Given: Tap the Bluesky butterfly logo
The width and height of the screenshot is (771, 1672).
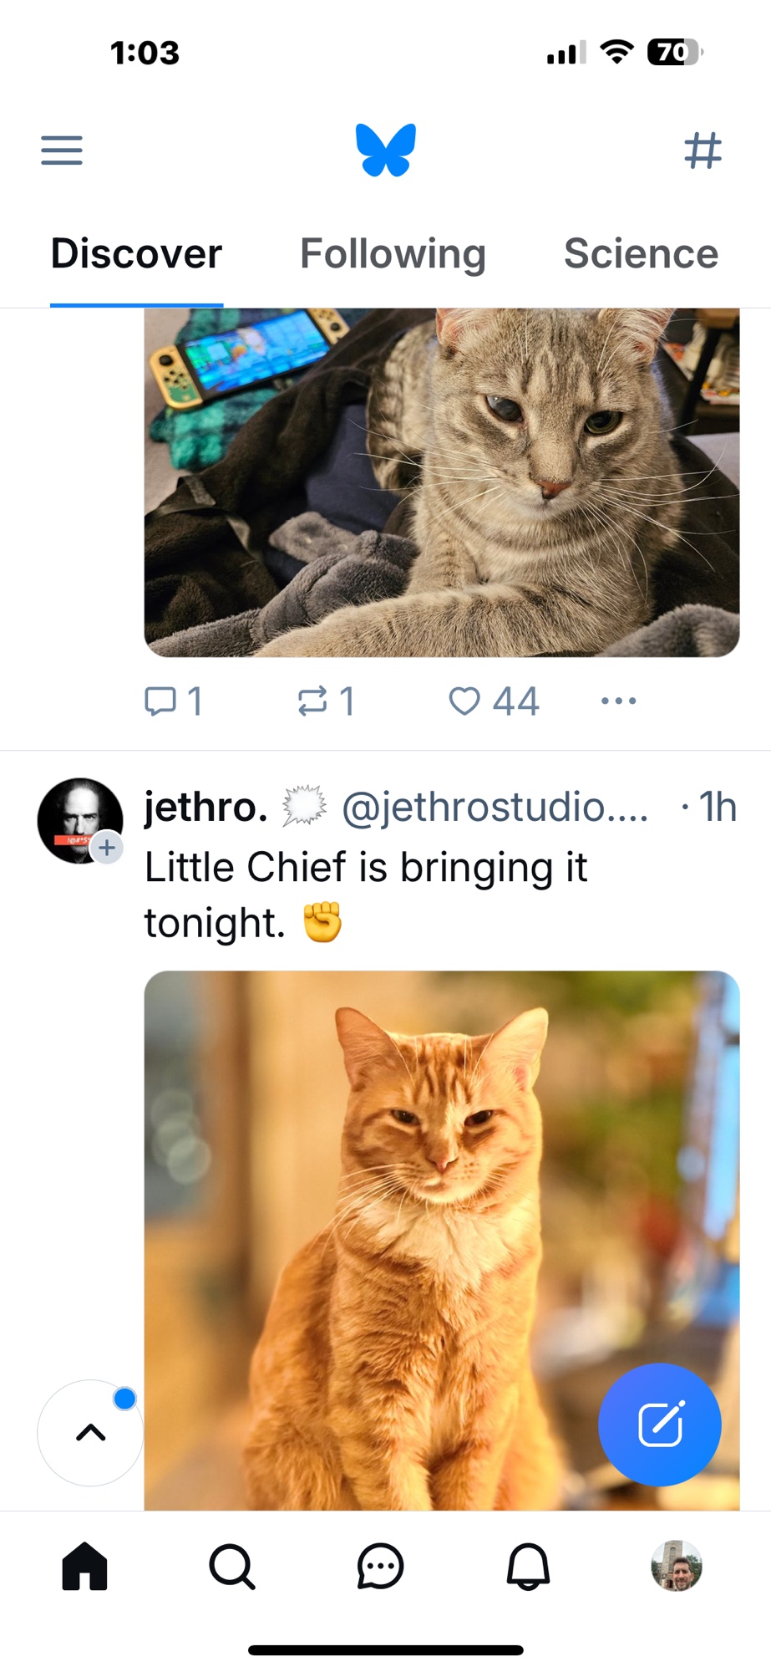Looking at the screenshot, I should pos(385,150).
